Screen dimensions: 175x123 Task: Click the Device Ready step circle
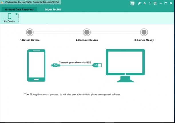[144, 32]
